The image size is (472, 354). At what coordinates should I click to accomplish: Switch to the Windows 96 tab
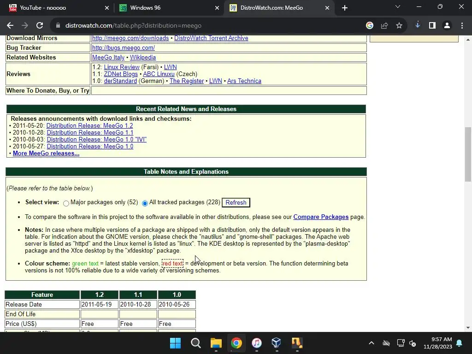[x=169, y=8]
